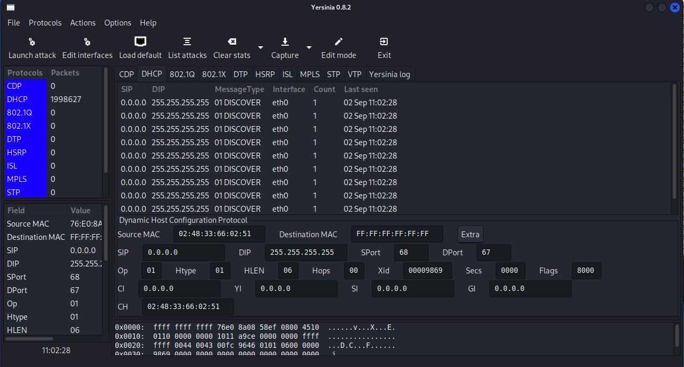Click the Extra button
The height and width of the screenshot is (367, 684).
pos(470,234)
